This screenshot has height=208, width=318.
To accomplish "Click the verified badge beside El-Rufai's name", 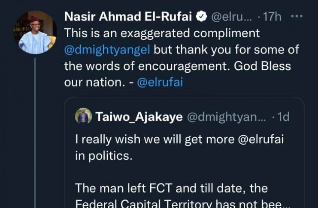I will point(201,17).
